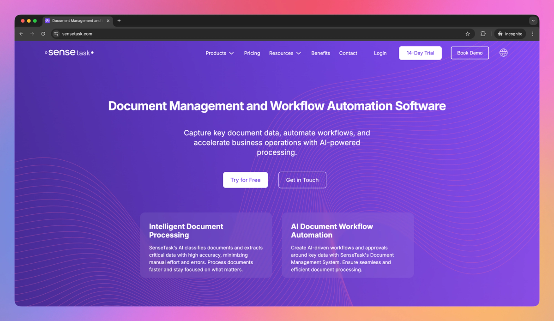Select the Document Management browser tab
Image resolution: width=554 pixels, height=321 pixels.
click(78, 21)
